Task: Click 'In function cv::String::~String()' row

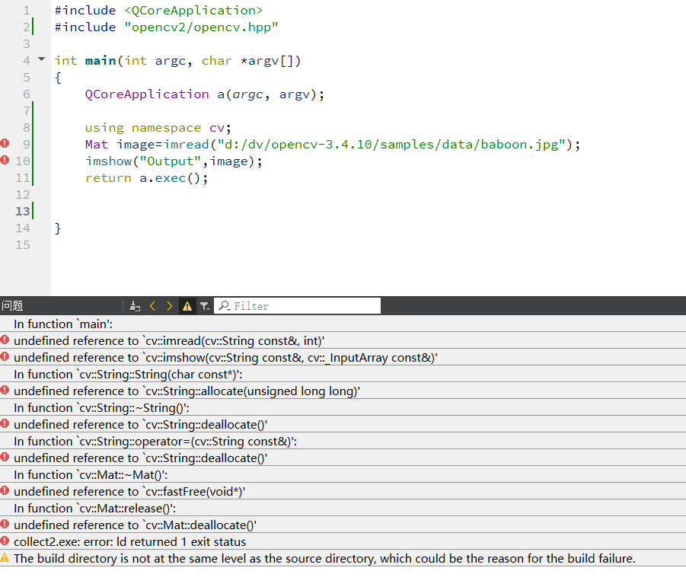Action: click(343, 407)
